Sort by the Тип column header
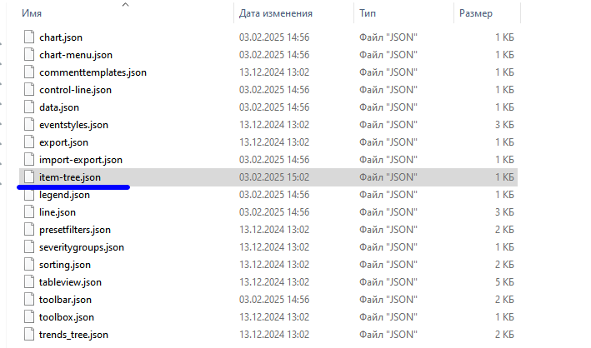The image size is (591, 348). tap(368, 13)
